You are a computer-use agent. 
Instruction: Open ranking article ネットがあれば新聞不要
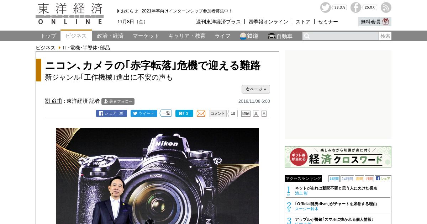coord(336,188)
